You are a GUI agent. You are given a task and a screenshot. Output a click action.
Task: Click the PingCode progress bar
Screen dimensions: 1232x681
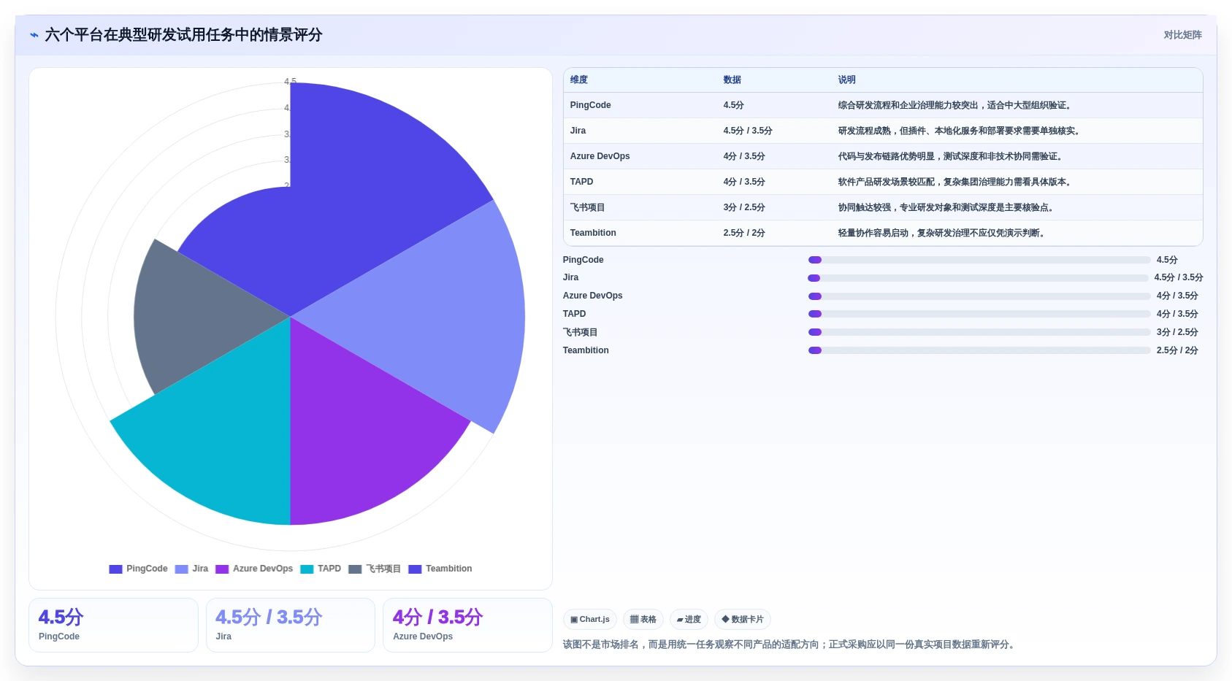(979, 260)
